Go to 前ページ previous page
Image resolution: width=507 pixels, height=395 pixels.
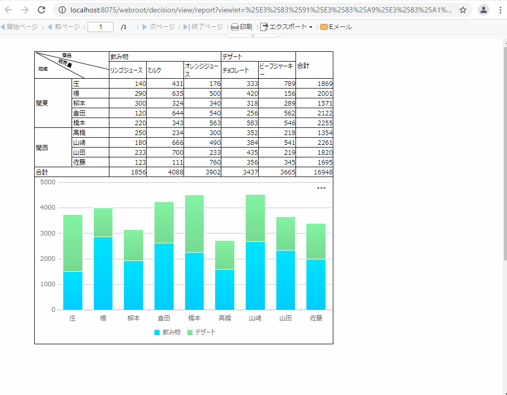[x=64, y=27]
